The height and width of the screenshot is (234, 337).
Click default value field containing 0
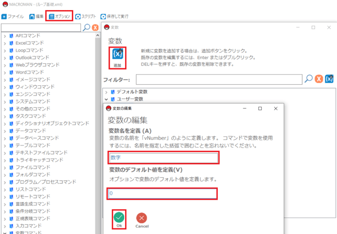162,194
